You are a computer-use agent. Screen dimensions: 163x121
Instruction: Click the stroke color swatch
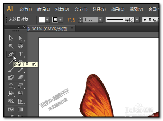[x=55, y=20]
